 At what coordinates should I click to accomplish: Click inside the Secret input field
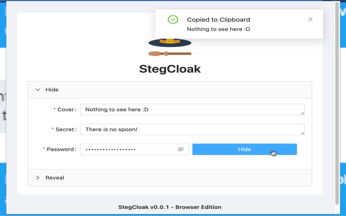(192, 129)
